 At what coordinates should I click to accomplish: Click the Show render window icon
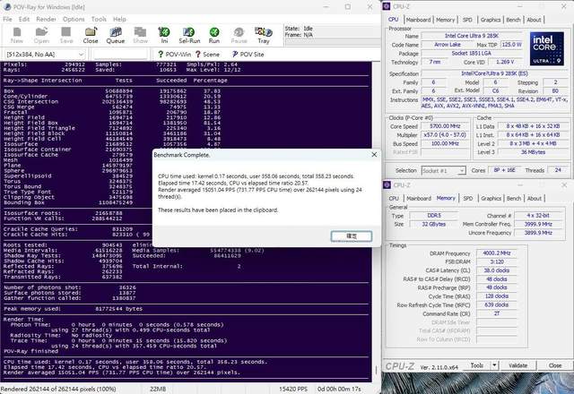click(x=140, y=36)
